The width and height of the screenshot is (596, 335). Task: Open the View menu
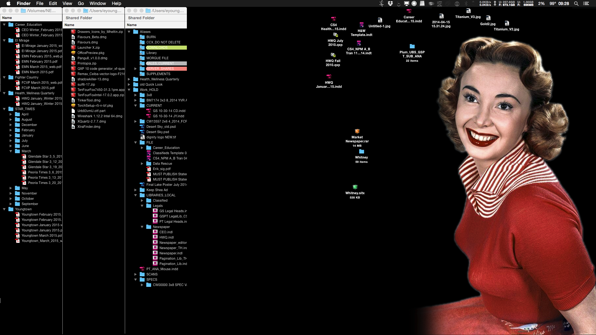(67, 3)
